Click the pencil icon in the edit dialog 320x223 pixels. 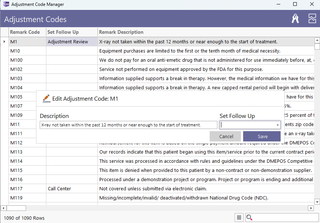click(x=46, y=98)
